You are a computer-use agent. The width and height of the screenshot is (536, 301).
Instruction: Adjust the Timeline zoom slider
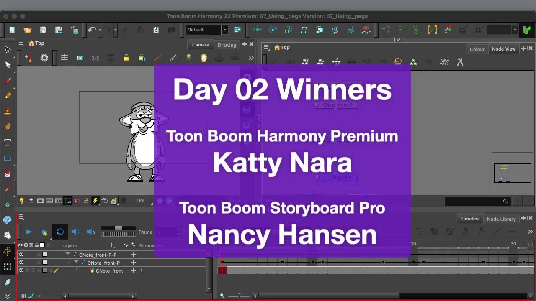(239, 296)
